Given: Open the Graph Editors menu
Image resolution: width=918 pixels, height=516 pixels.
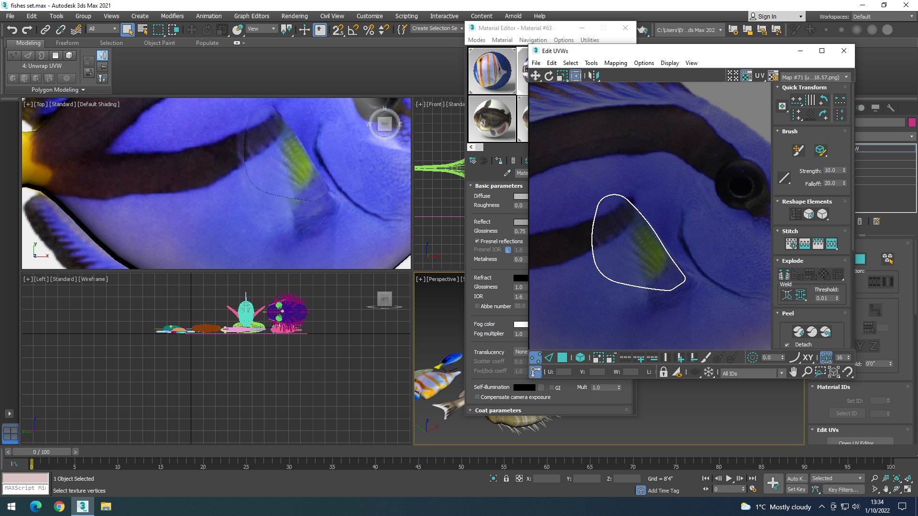Looking at the screenshot, I should (x=251, y=16).
